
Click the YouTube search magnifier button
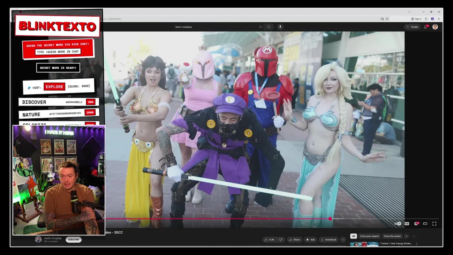click(269, 27)
